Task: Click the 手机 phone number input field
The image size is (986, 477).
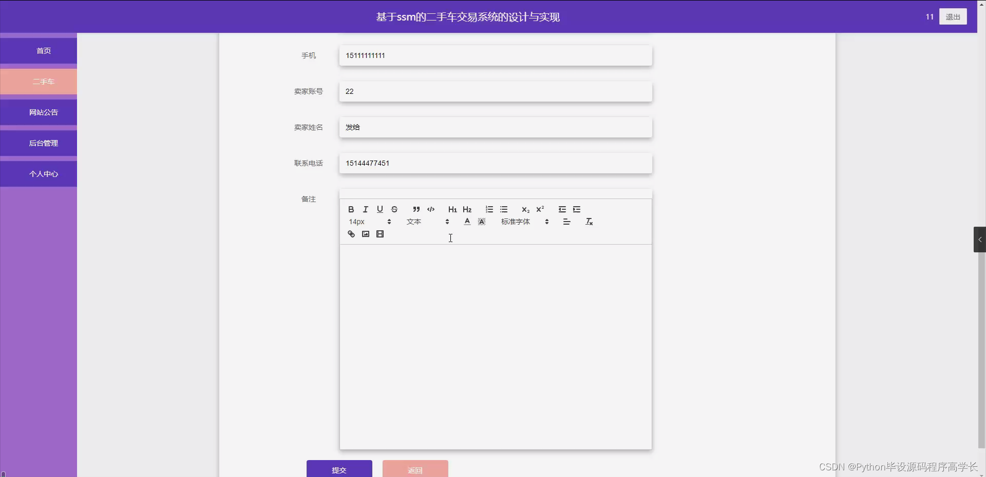Action: pyautogui.click(x=495, y=55)
